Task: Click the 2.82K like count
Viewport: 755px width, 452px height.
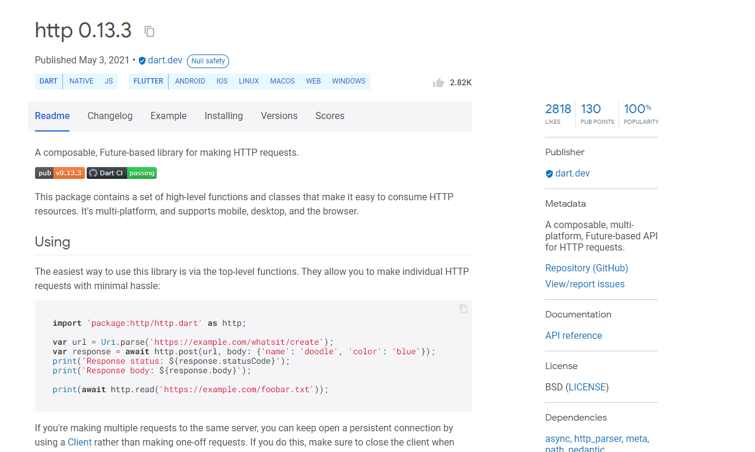Action: pyautogui.click(x=461, y=83)
